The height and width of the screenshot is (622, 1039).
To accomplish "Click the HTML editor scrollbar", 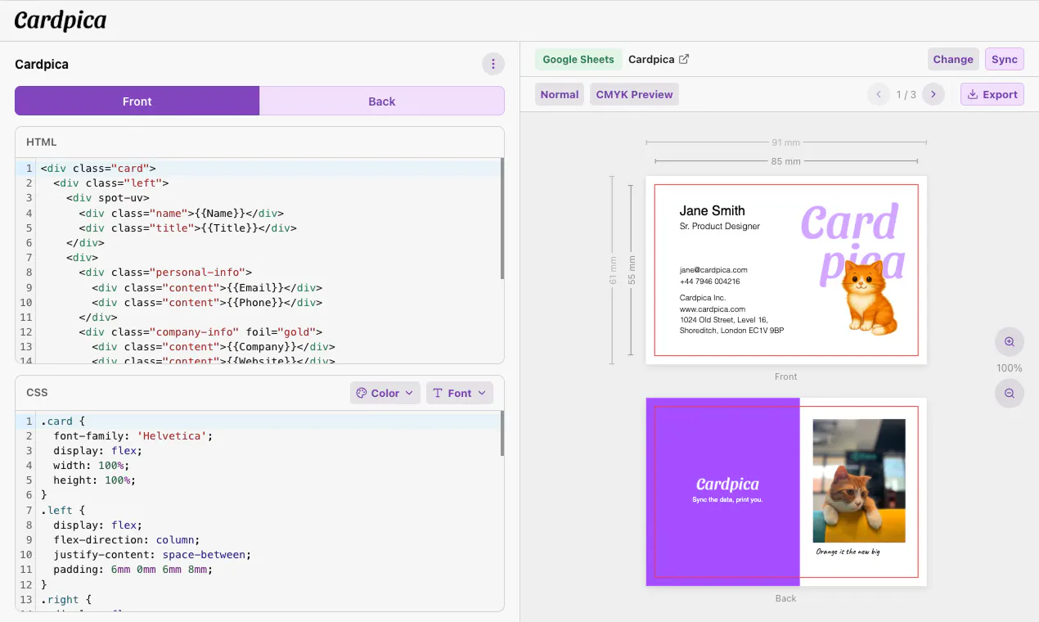I will 502,219.
